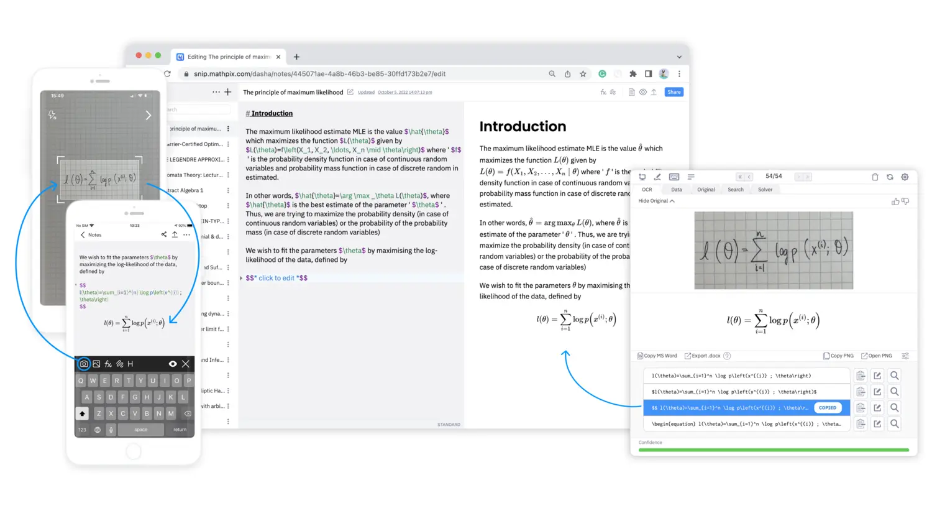This screenshot has width=932, height=508.
Task: Toggle the preview eye icon on the phone keyboard bar
Action: tap(173, 364)
